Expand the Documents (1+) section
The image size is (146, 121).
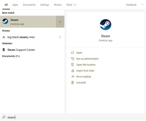click(x=11, y=56)
